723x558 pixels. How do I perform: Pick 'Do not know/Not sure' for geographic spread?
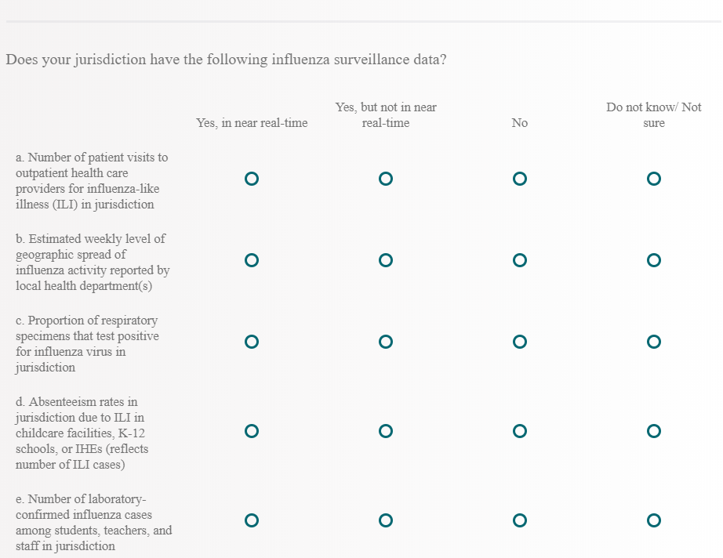point(654,260)
